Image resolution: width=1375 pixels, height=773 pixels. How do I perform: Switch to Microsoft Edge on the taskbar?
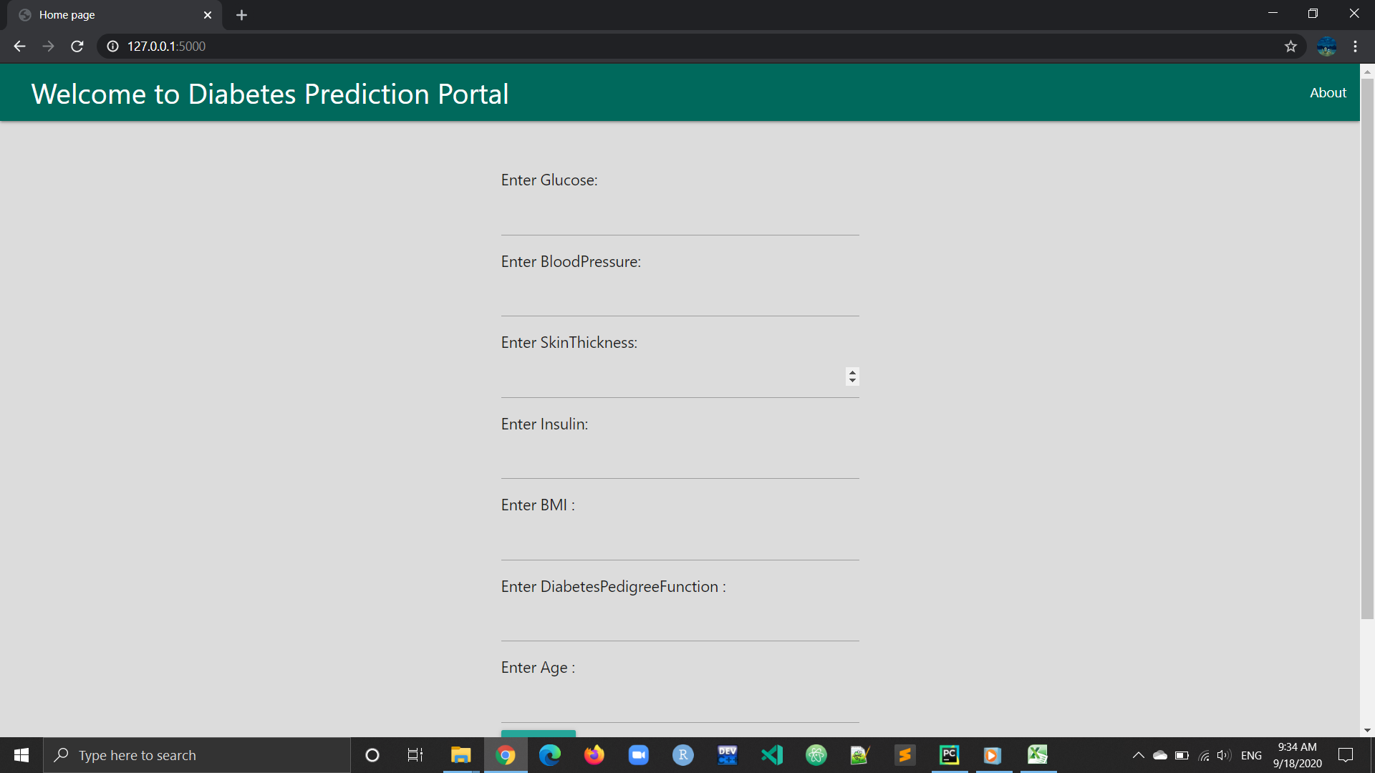pos(550,755)
